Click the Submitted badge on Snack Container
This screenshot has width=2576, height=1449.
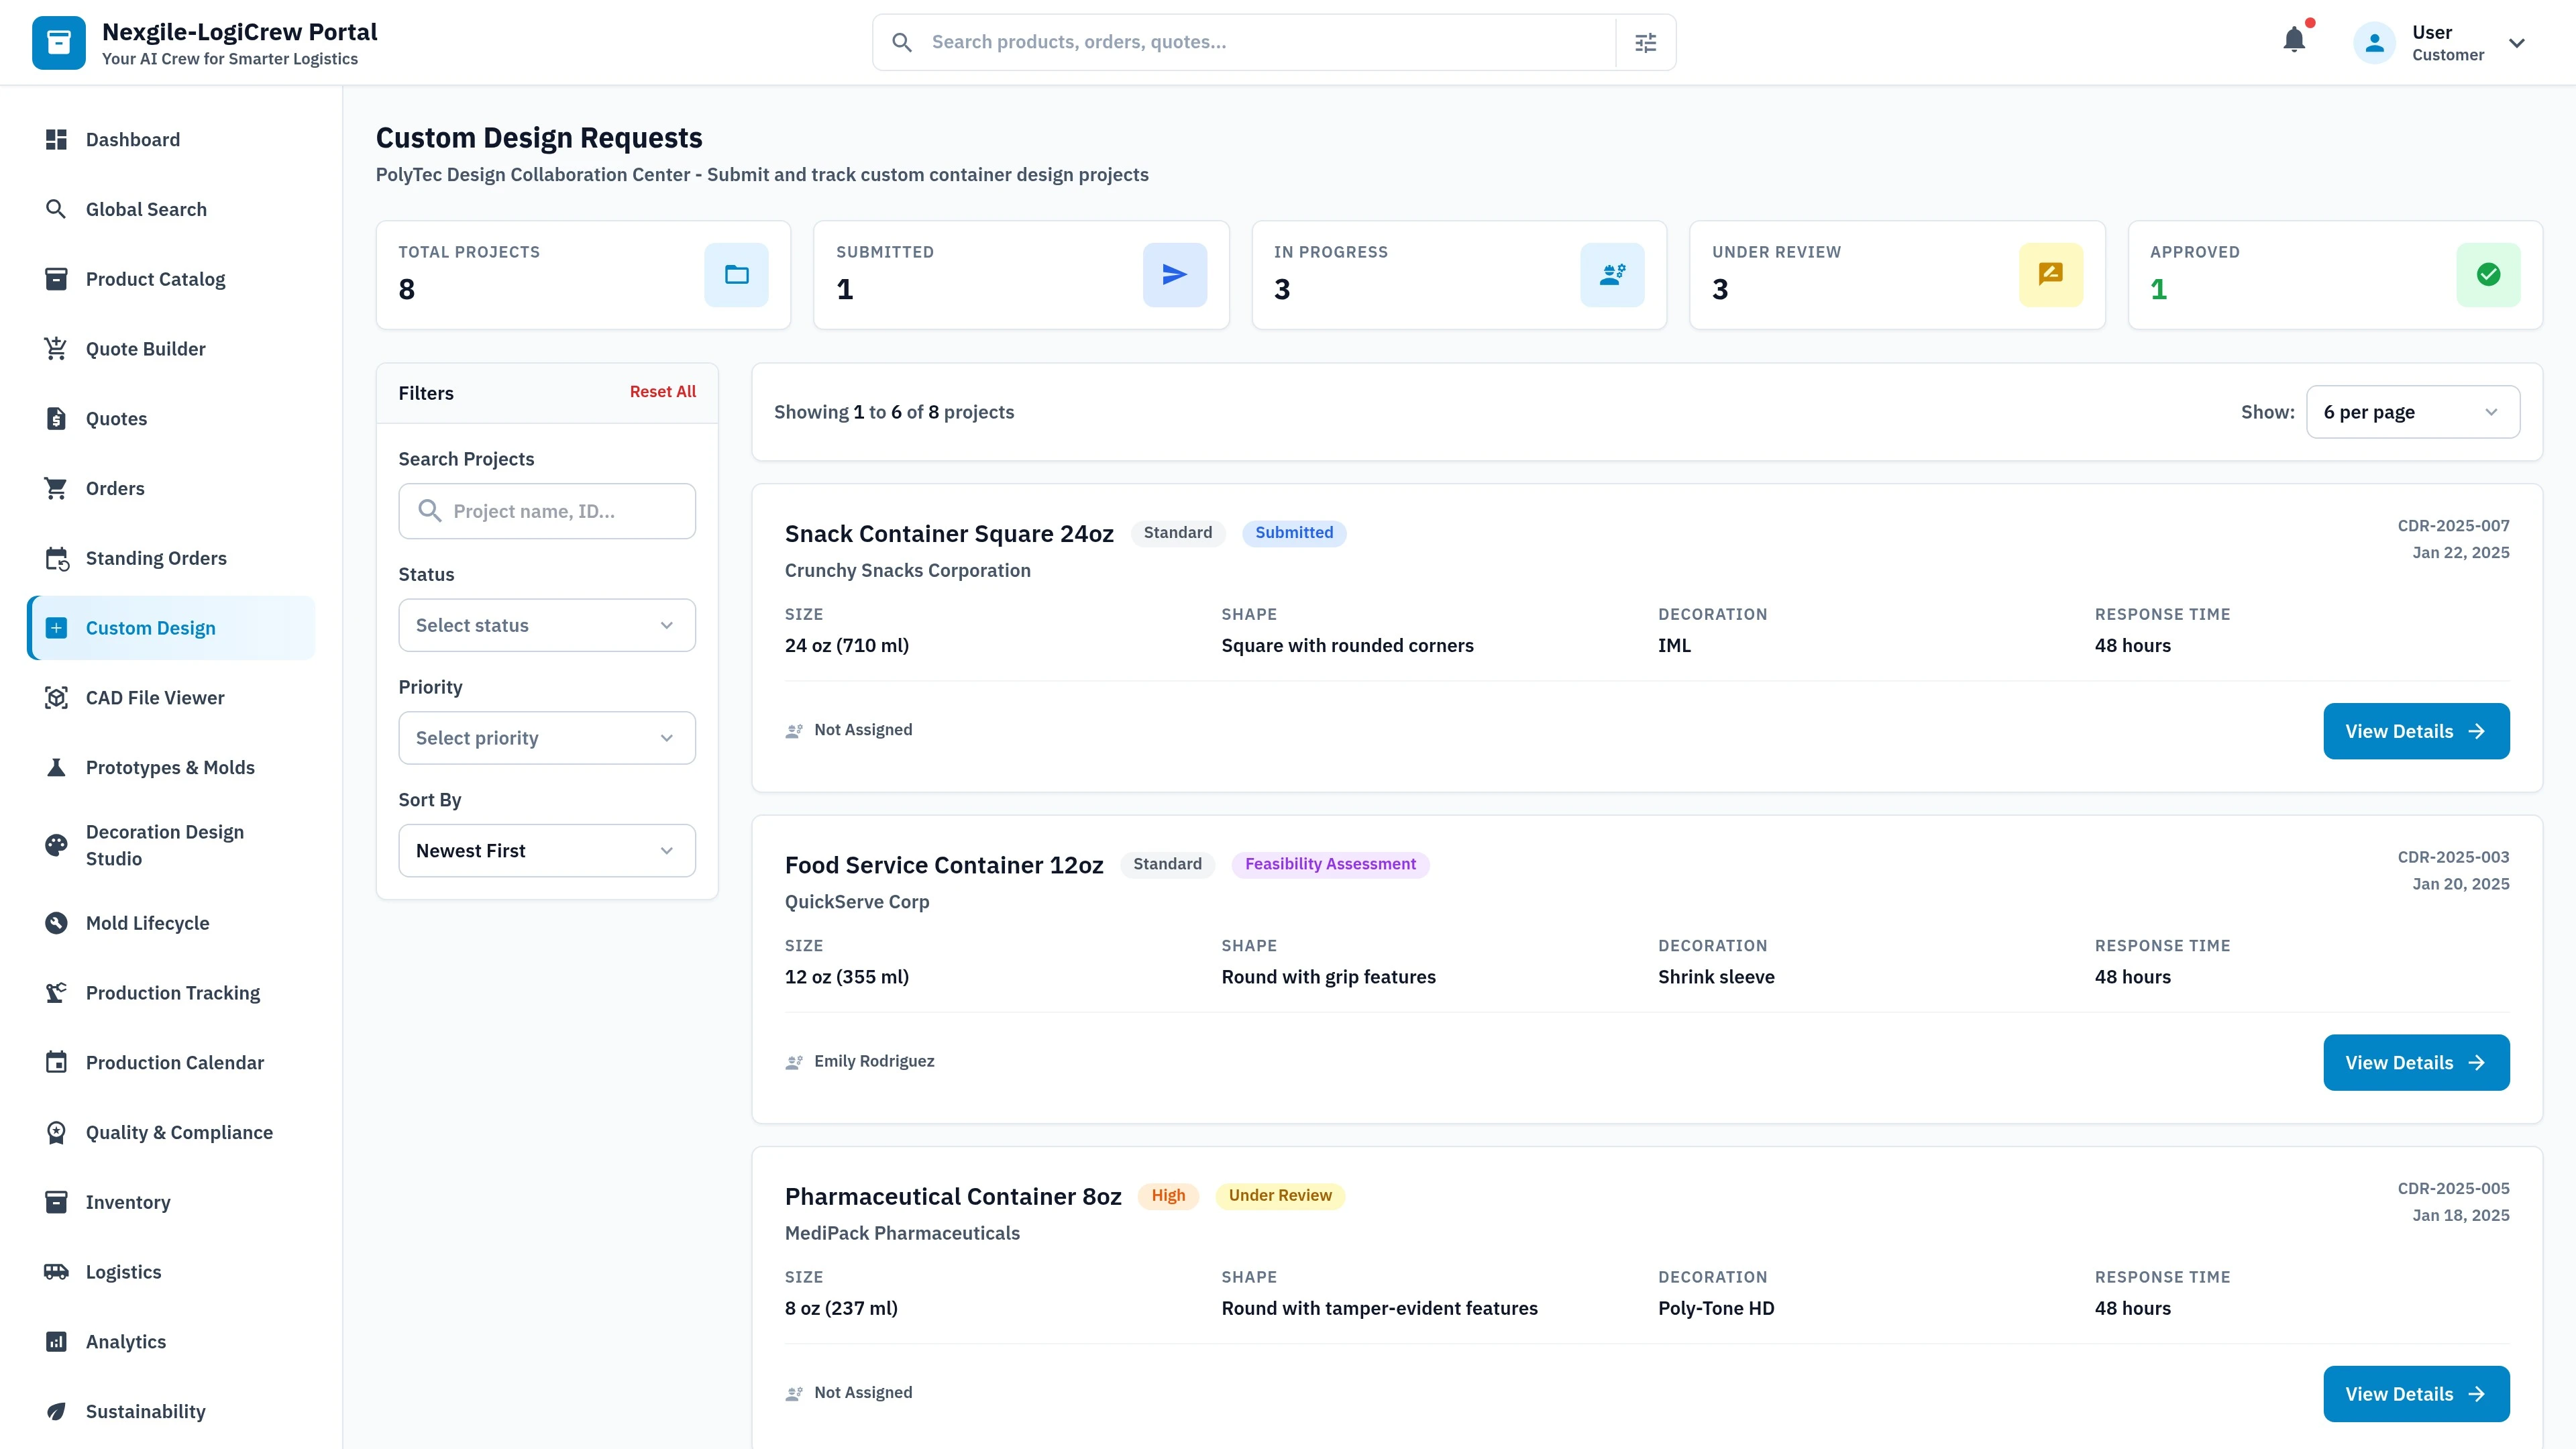coord(1294,533)
